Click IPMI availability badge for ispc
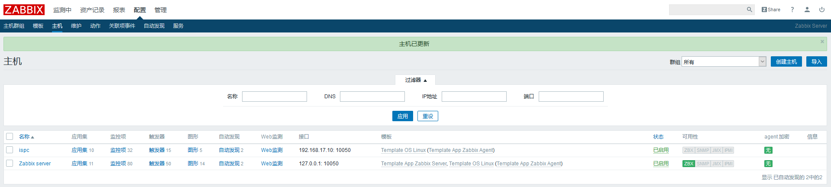This screenshot has width=831, height=187. (728, 150)
